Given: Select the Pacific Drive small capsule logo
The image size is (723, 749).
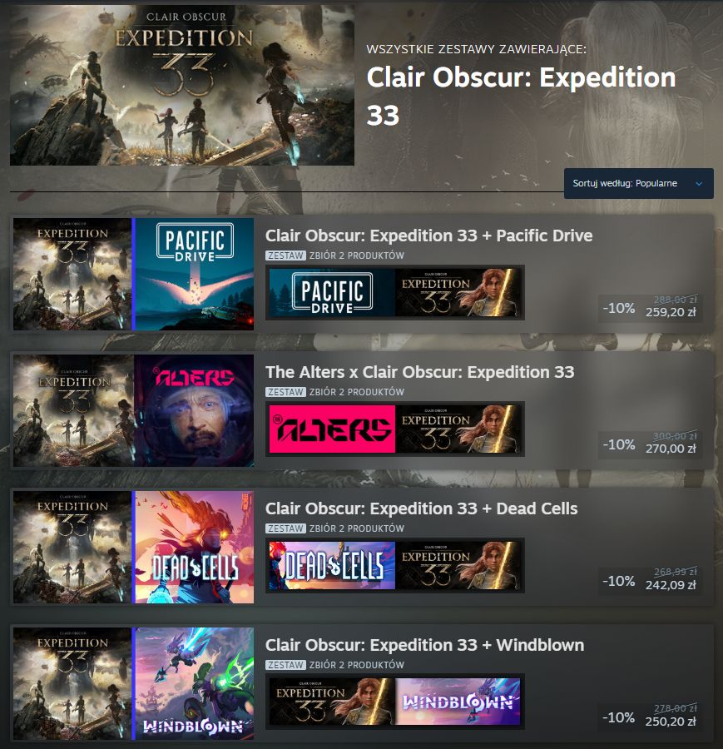Looking at the screenshot, I should [332, 292].
